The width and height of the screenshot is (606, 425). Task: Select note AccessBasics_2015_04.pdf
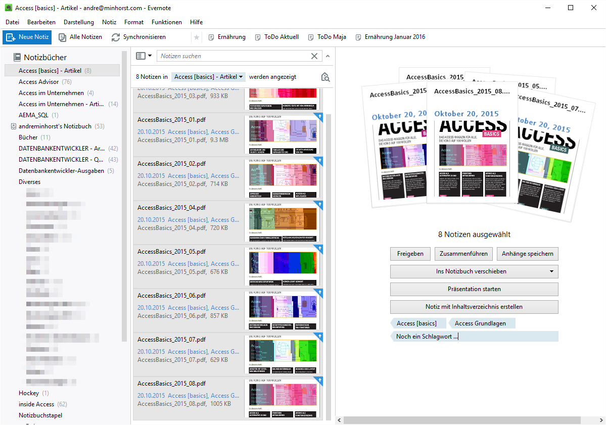[228, 222]
